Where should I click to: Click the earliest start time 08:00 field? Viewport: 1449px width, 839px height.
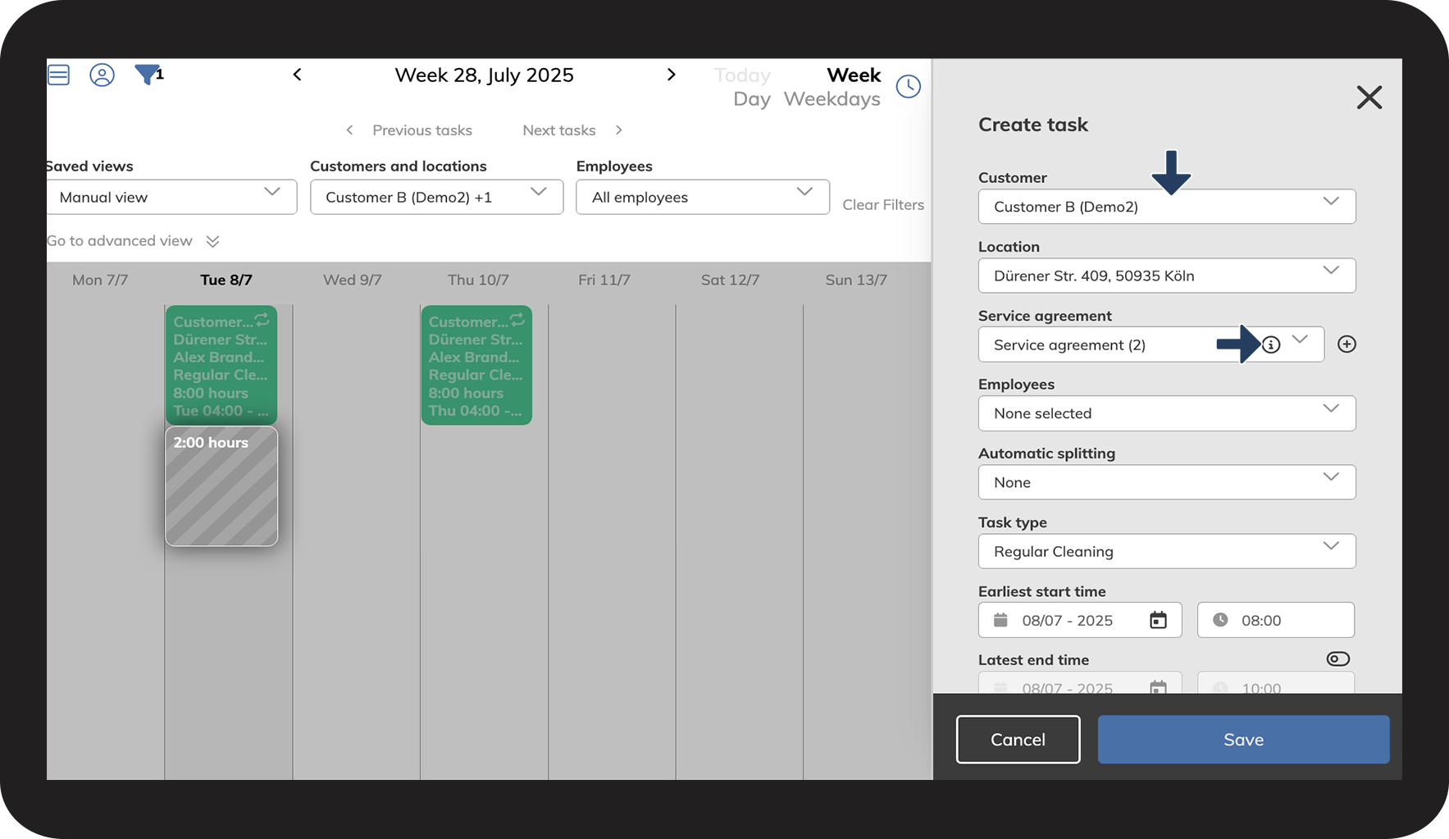coord(1276,620)
